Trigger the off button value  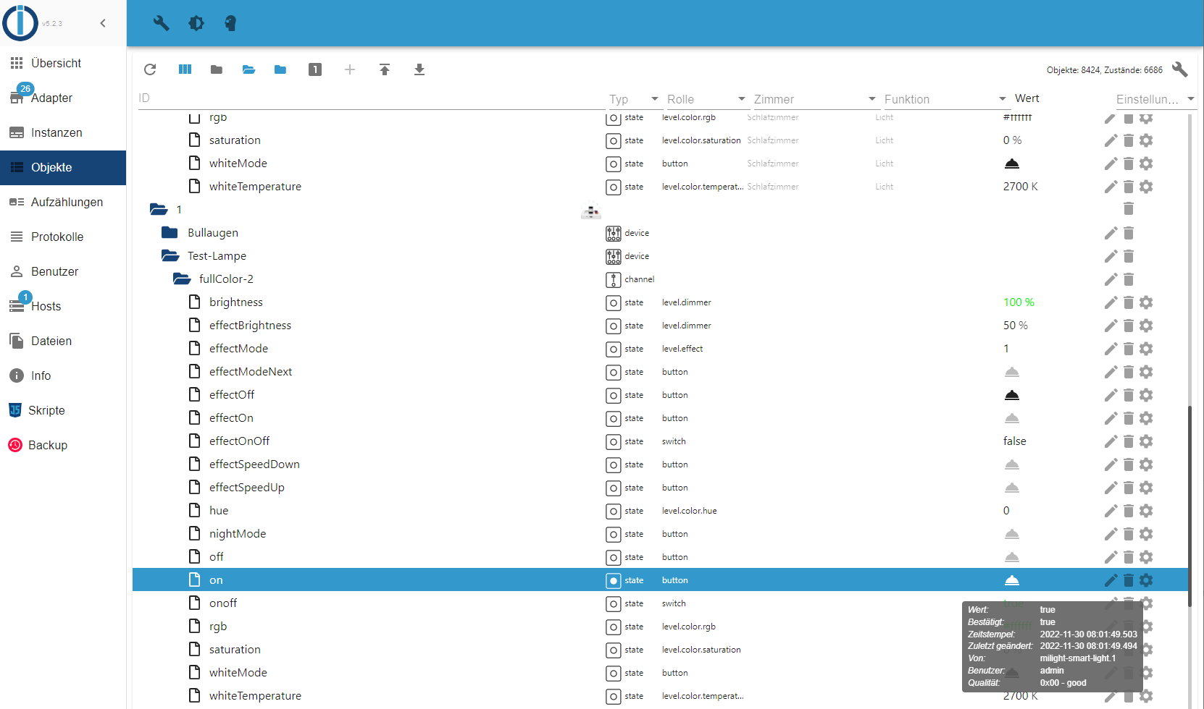1012,557
